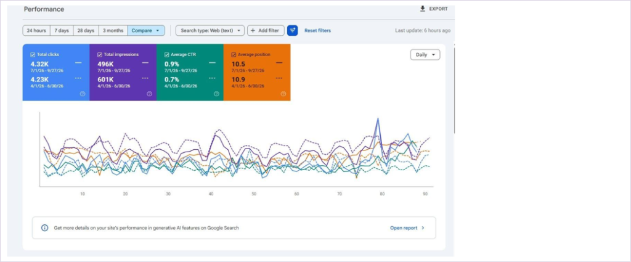Click the info icon in generative AI banner

point(44,228)
